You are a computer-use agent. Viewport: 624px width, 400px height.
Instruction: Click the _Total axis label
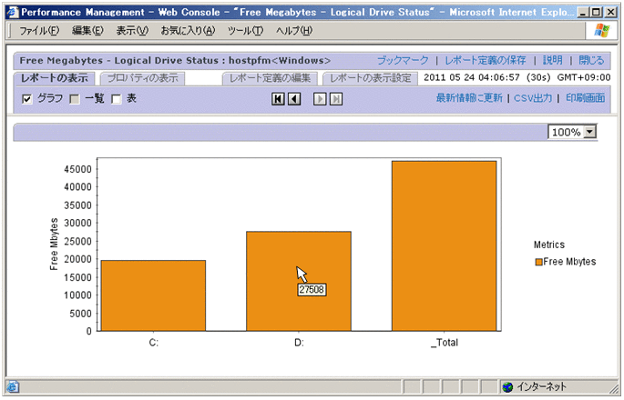click(445, 343)
